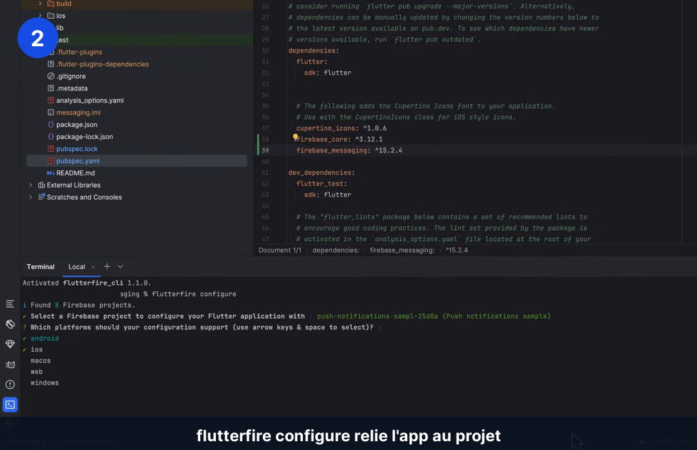
Task: Open pubspec.lock file
Action: coord(77,148)
